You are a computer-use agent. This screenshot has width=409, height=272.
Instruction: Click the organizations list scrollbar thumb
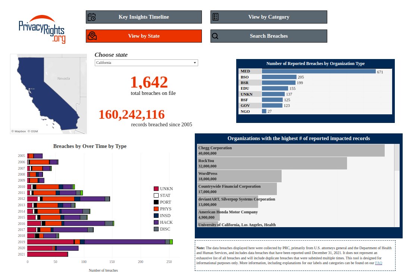pos(397,157)
